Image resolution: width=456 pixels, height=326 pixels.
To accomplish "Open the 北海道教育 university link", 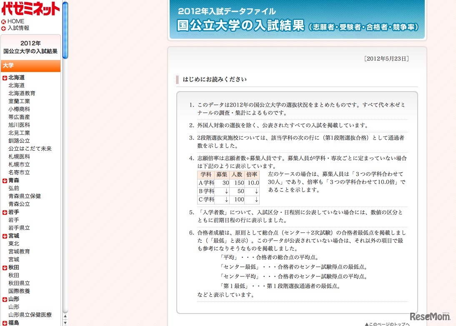I will (22, 93).
